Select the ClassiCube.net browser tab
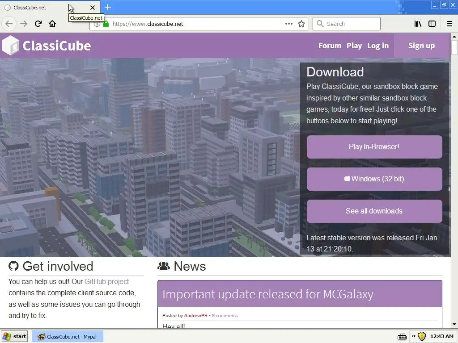The width and height of the screenshot is (458, 343). [50, 8]
